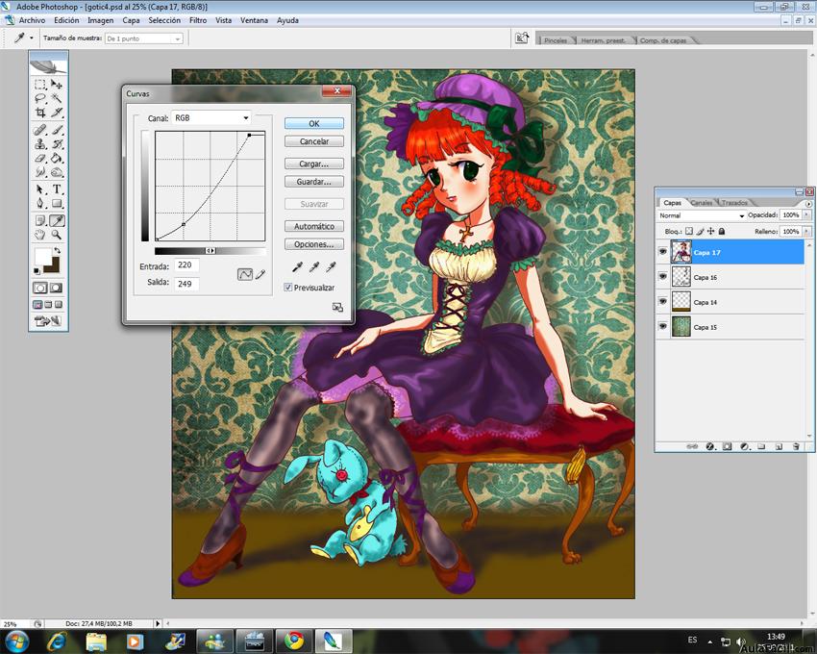The height and width of the screenshot is (654, 817).
Task: Select the Hand tool
Action: click(x=40, y=235)
